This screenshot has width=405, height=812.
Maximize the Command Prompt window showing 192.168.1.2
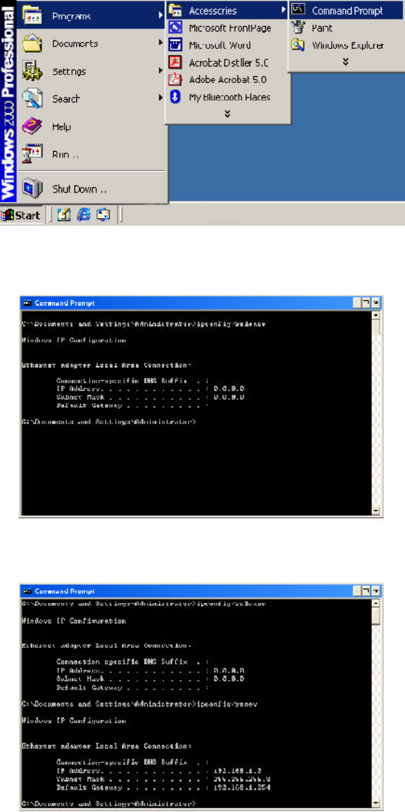(367, 591)
